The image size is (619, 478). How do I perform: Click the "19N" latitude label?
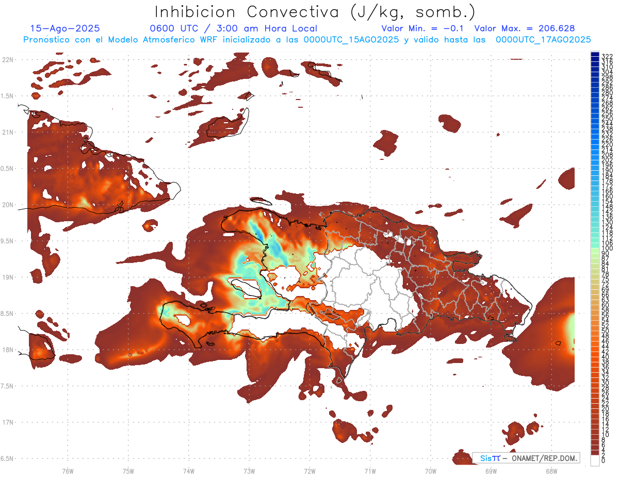(8, 277)
